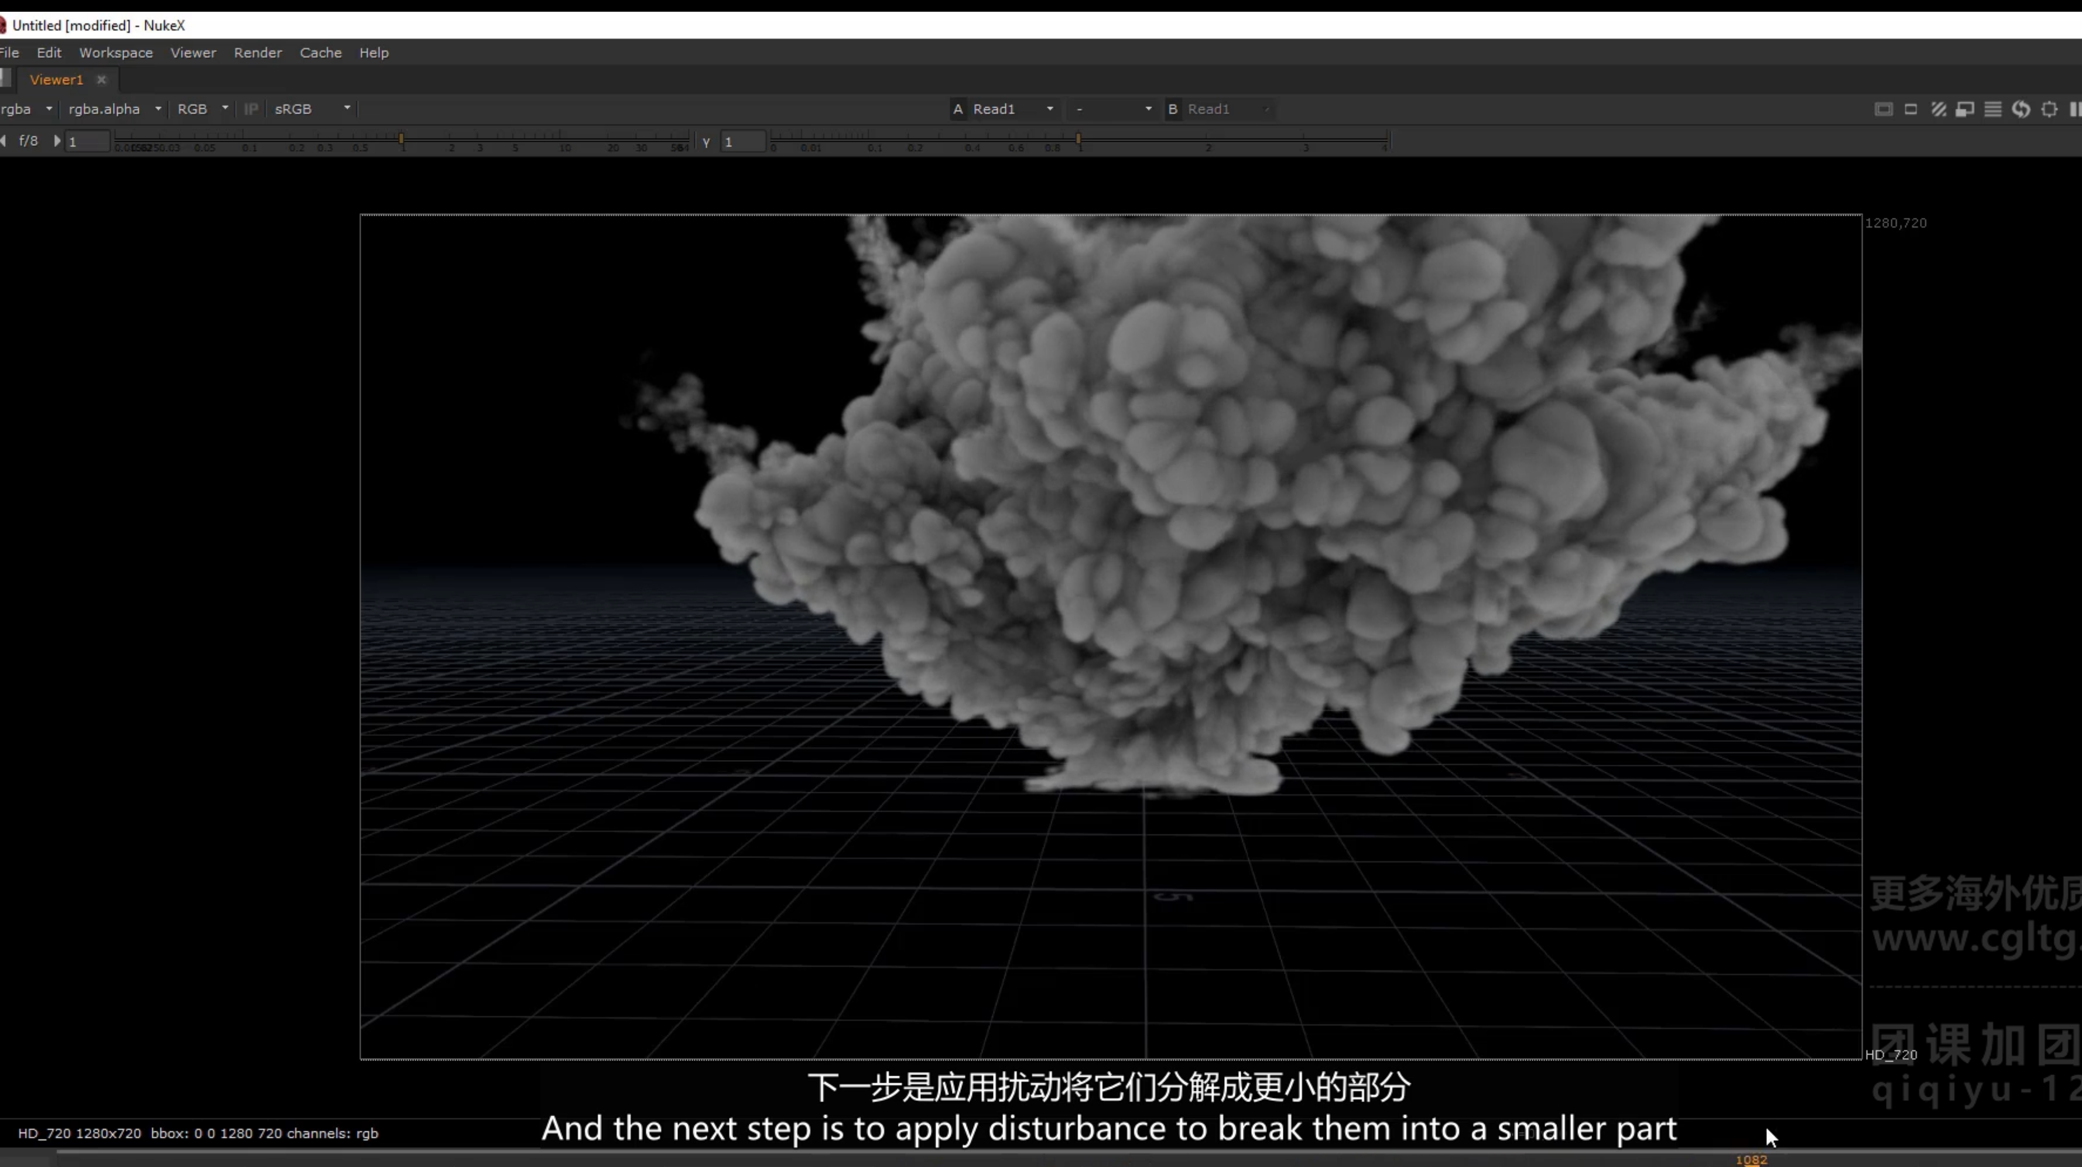Viewport: 2082px width, 1167px height.
Task: Click the gain value input field
Action: pos(87,142)
